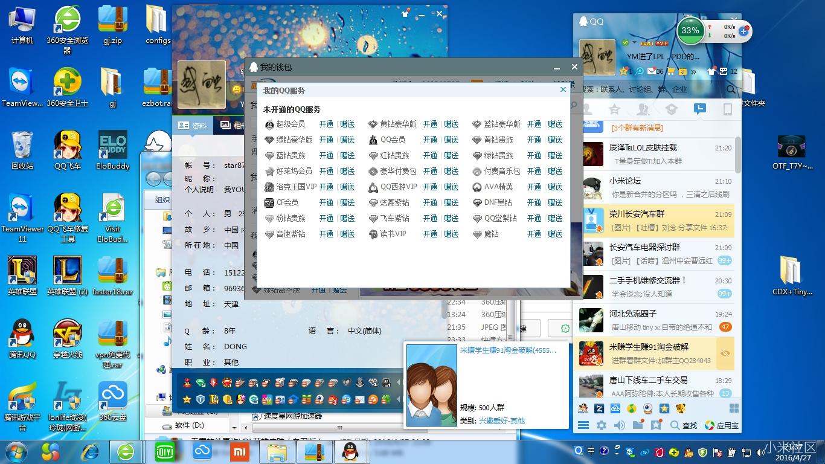
Task: Switch to the groups tab in QQ panel
Action: [643, 109]
